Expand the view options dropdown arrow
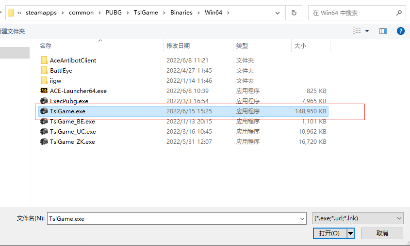Viewport: 410px width, 246px height. point(367,31)
